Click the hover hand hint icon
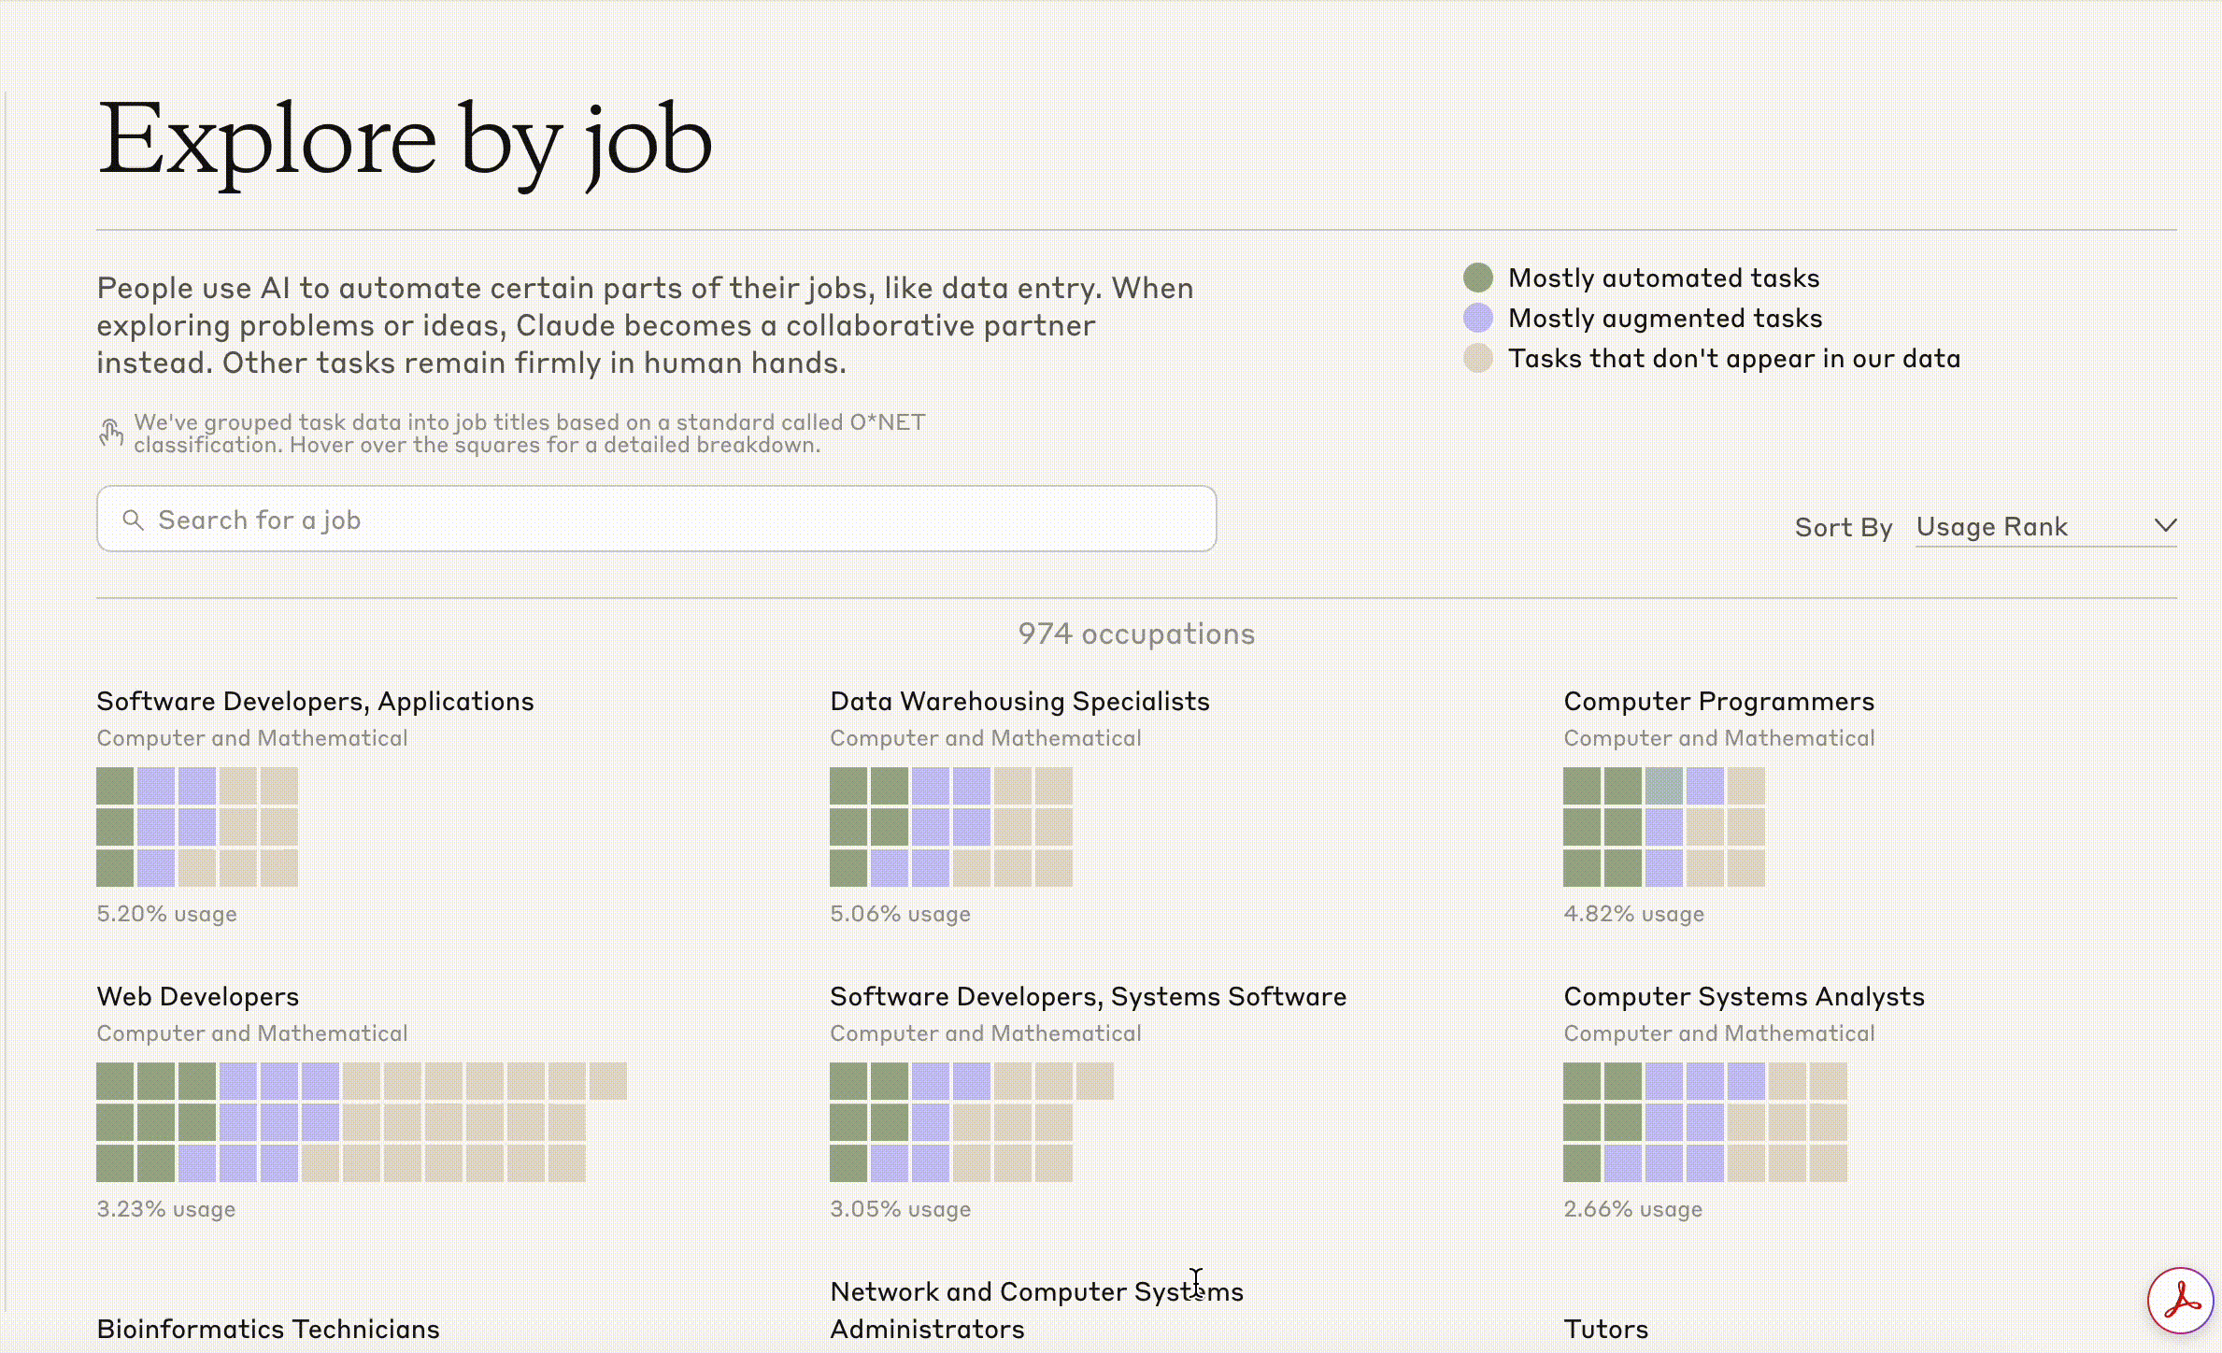The height and width of the screenshot is (1353, 2222). click(111, 433)
